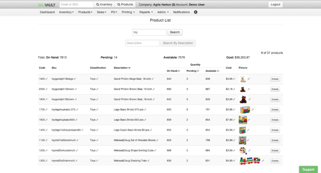321x173 pixels.
Task: Focus the Description search input
Action: click(x=142, y=43)
